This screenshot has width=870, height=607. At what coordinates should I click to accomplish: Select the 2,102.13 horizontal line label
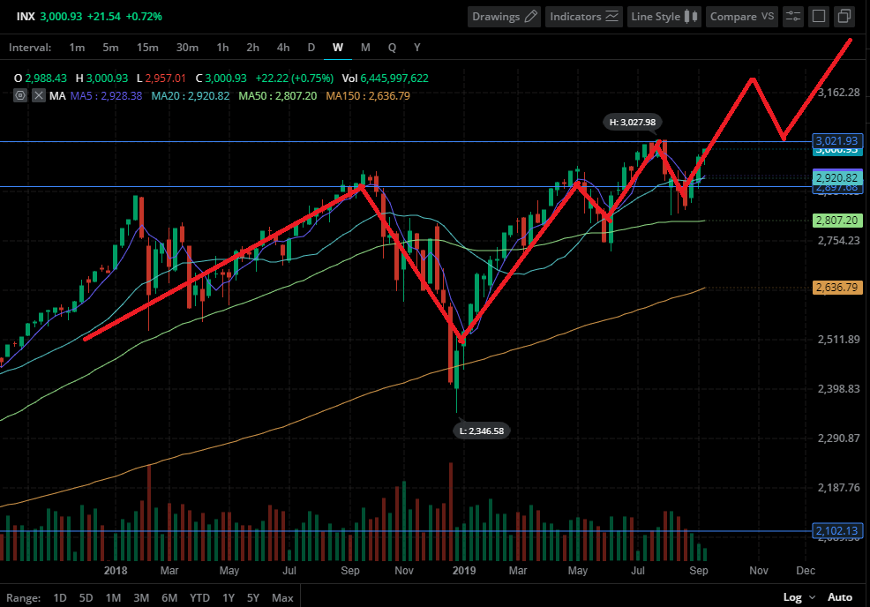[x=837, y=530]
